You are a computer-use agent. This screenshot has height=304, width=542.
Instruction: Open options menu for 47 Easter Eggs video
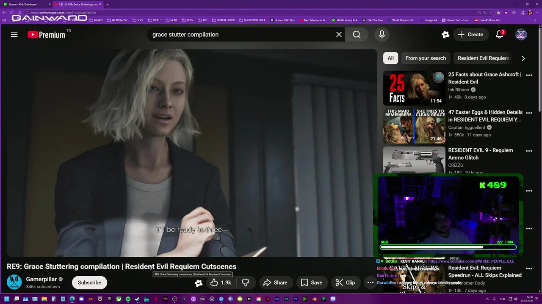point(529,113)
